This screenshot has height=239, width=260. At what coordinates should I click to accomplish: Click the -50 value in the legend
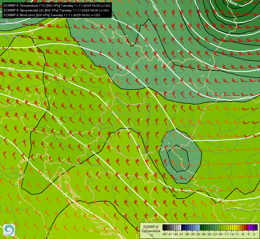164,234
